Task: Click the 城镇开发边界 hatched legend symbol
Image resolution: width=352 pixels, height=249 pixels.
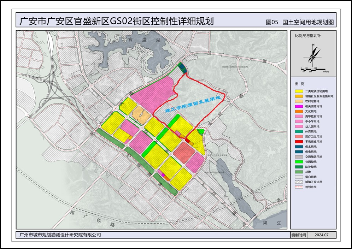Action: coord(299,182)
